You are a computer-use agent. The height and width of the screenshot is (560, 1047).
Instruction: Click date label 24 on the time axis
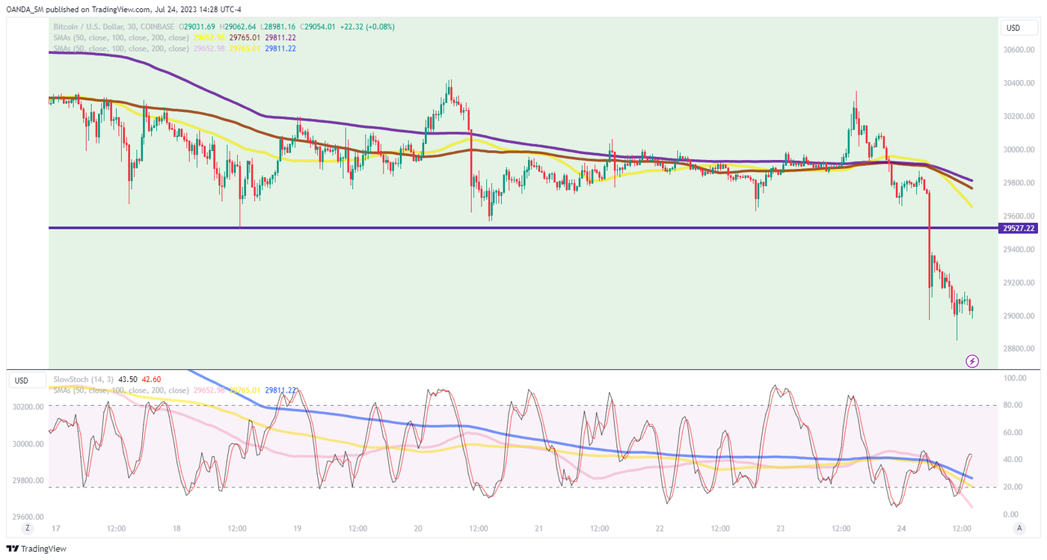click(x=901, y=529)
